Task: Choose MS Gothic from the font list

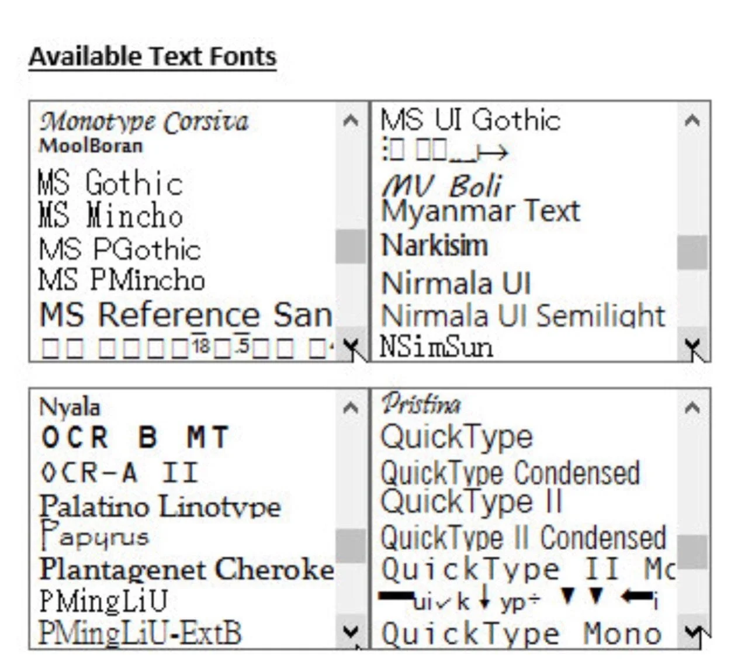Action: pos(110,182)
